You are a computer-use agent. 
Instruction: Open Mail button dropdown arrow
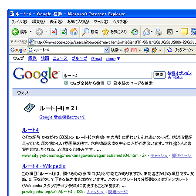pyautogui.click(x=152, y=31)
